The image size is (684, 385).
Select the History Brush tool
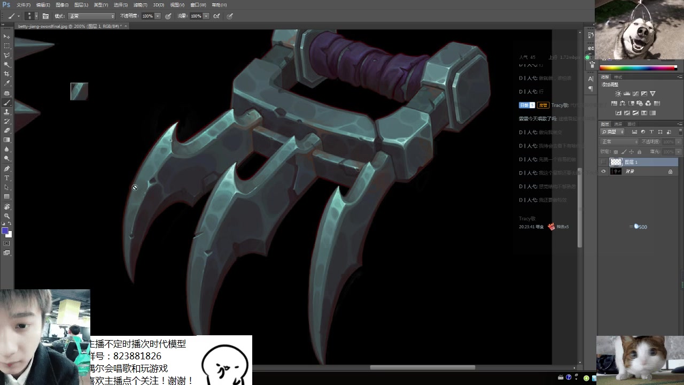(7, 121)
